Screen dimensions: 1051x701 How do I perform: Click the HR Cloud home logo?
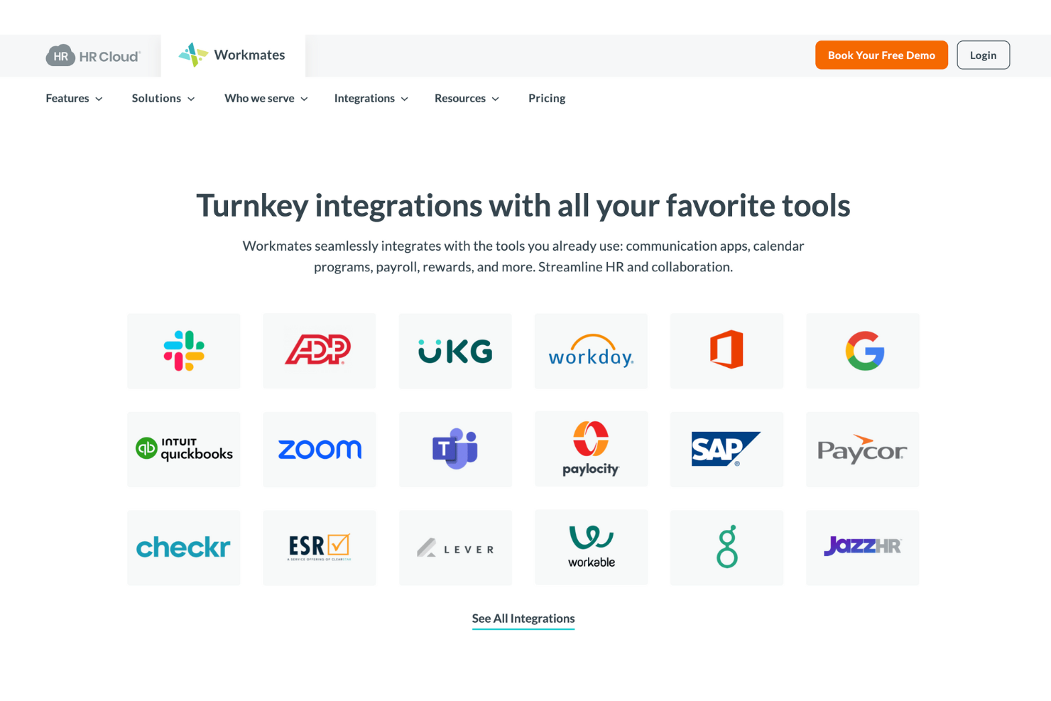pos(93,55)
